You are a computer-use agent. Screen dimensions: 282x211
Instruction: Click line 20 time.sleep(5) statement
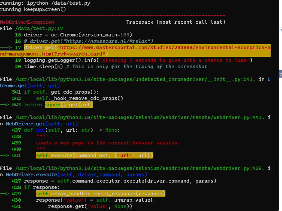click(x=111, y=67)
